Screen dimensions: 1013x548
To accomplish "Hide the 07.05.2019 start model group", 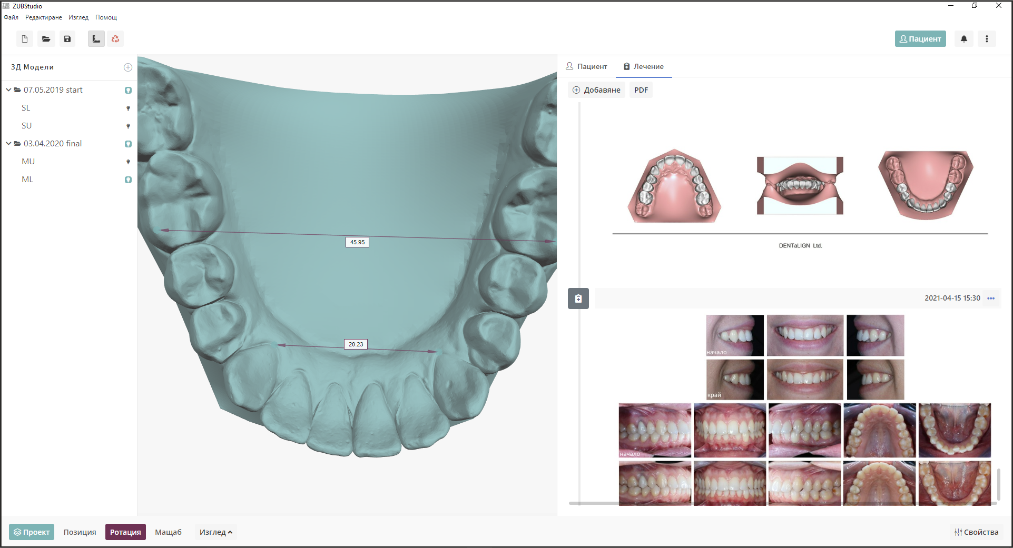I will coord(128,90).
